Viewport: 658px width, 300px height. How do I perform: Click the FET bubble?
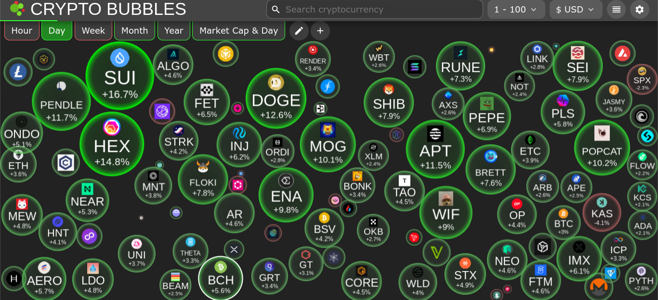207,101
